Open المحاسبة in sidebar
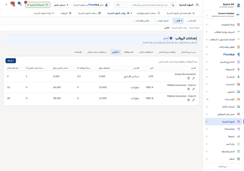 tap(223, 77)
